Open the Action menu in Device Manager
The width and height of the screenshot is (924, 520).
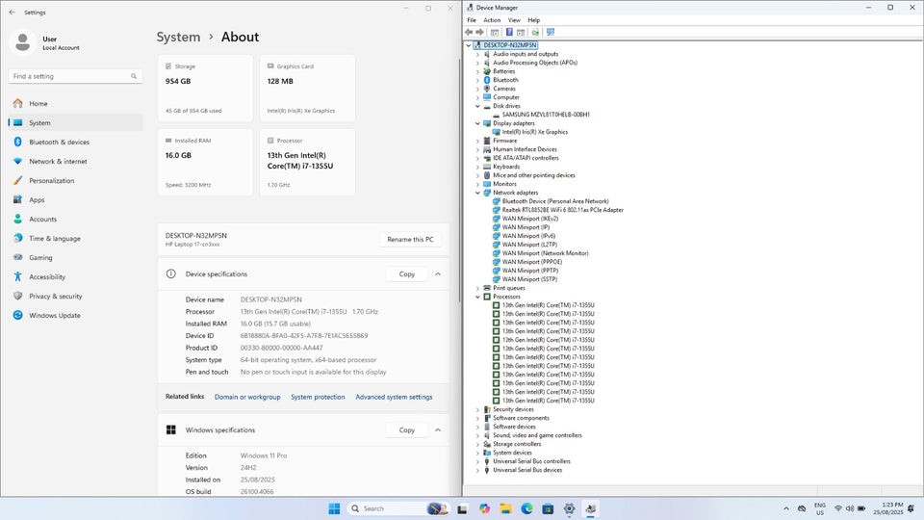click(x=492, y=20)
